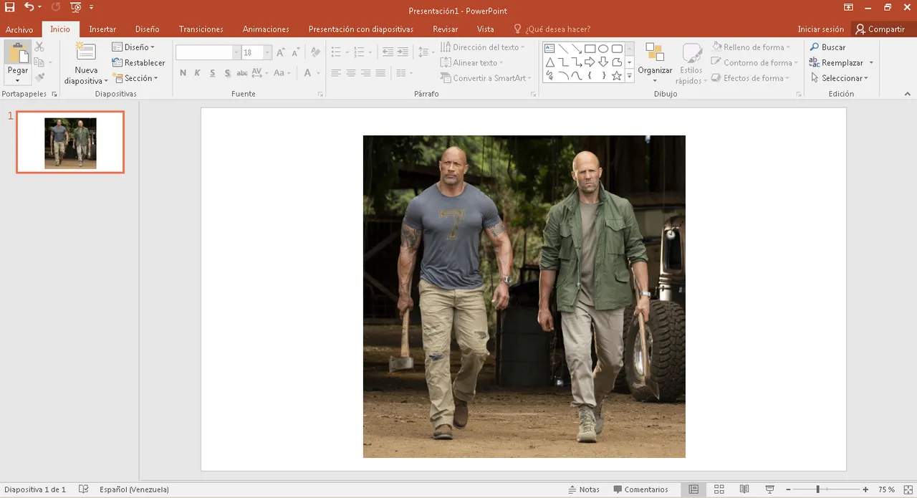
Task: Pick the star shape in shapes gallery
Action: [617, 75]
